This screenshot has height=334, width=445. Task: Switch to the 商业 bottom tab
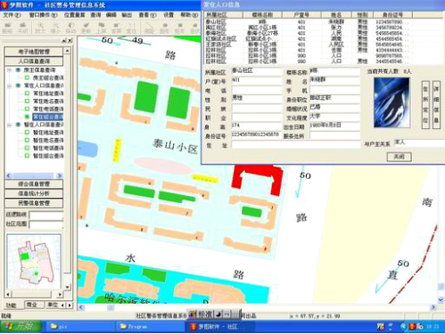32,305
